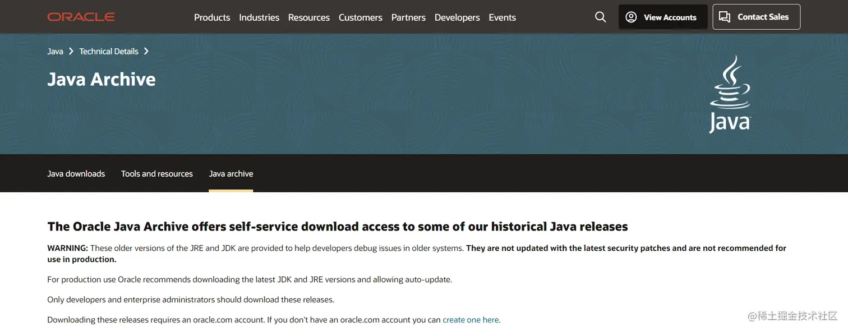Expand the Resources navigation menu

point(309,17)
